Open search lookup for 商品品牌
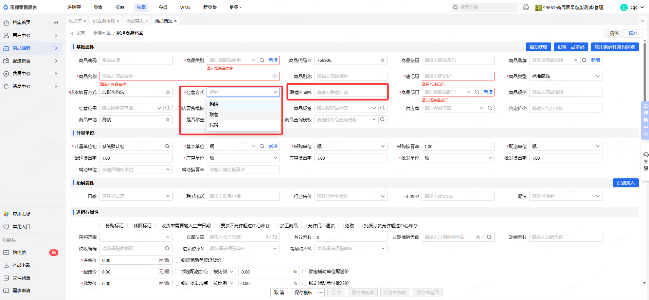 tap(584, 60)
